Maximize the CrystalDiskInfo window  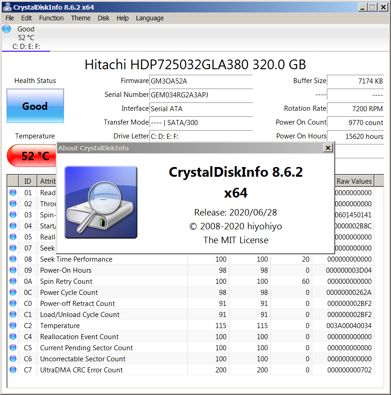pos(373,7)
